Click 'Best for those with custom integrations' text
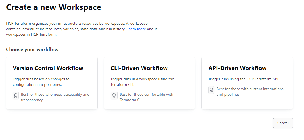This screenshot has width=304, height=140. (250, 92)
